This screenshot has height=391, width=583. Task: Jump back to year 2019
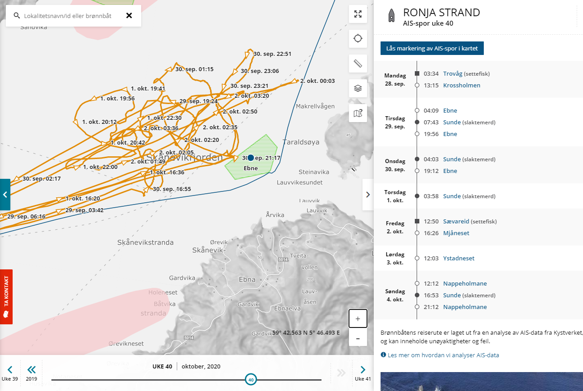click(31, 373)
